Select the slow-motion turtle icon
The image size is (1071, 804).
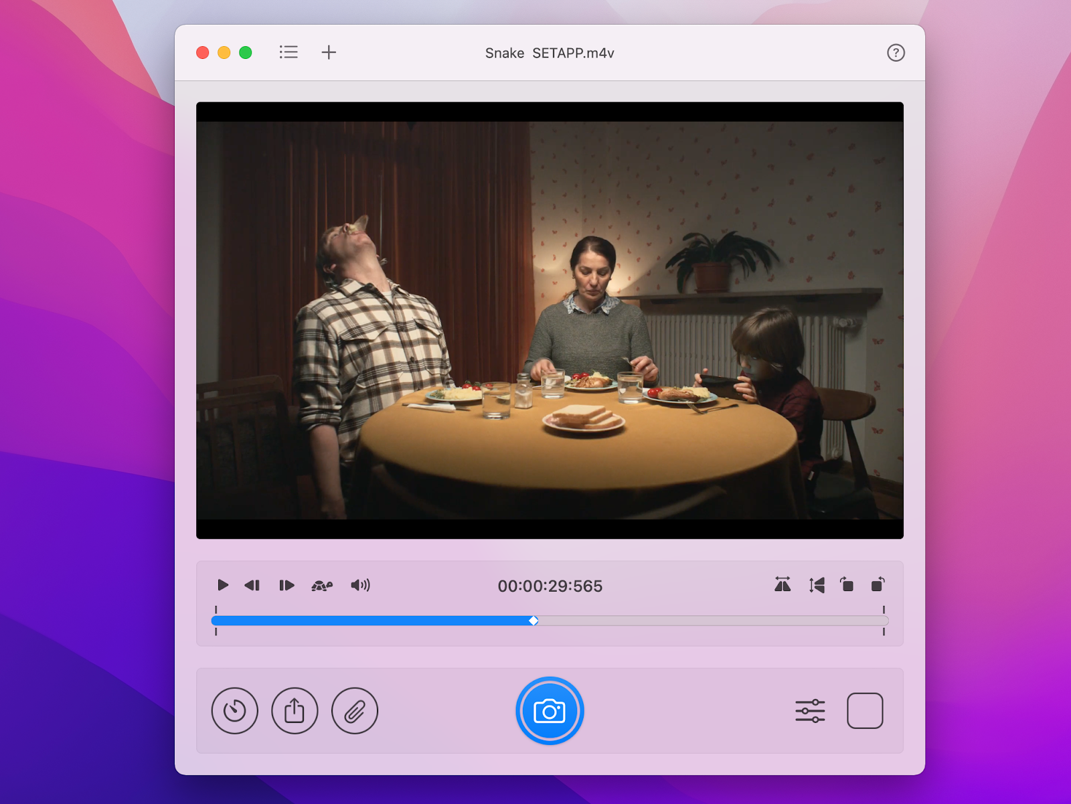coord(323,585)
